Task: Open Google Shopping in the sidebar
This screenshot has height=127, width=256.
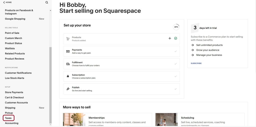Action: [x=15, y=19]
